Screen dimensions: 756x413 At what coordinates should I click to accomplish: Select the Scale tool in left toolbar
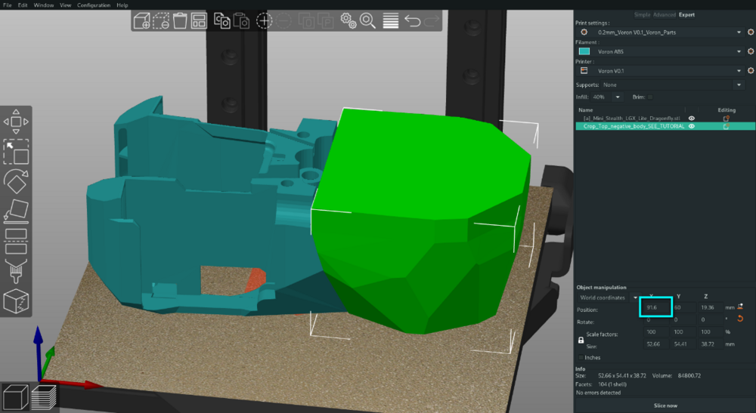pyautogui.click(x=16, y=152)
